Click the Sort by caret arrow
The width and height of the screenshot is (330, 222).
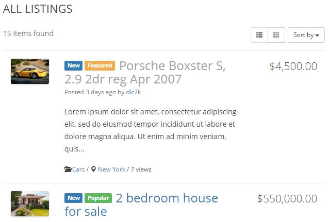point(317,36)
